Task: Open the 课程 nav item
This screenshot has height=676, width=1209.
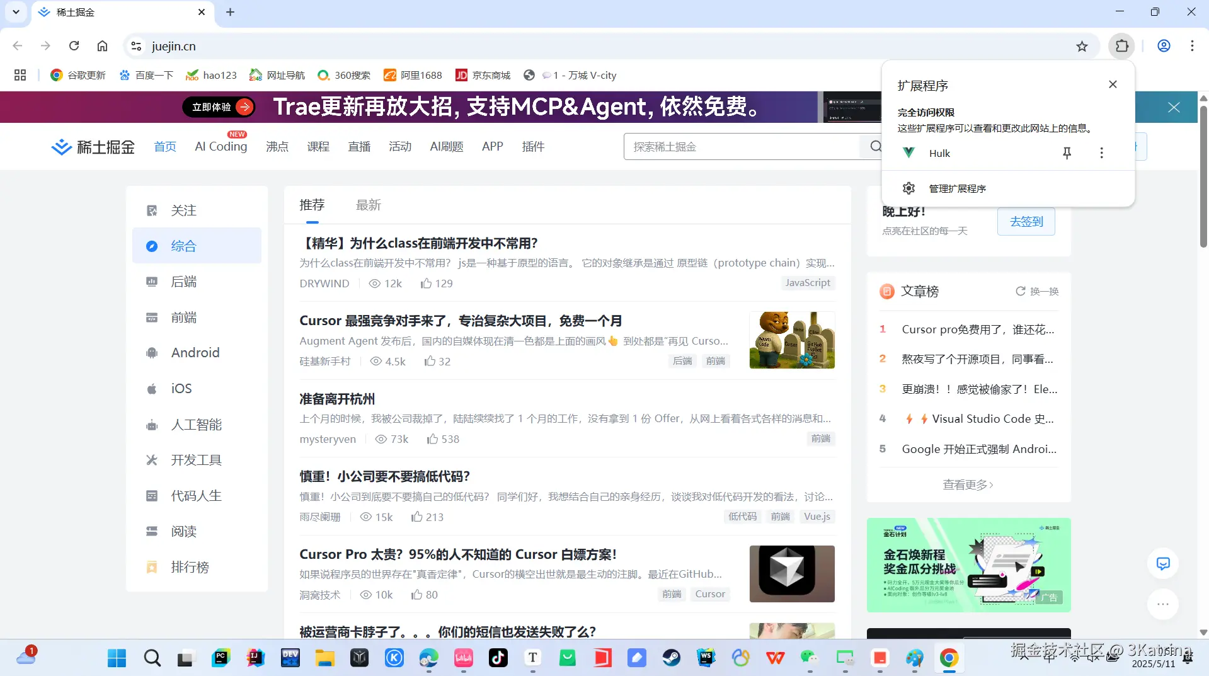Action: (318, 147)
